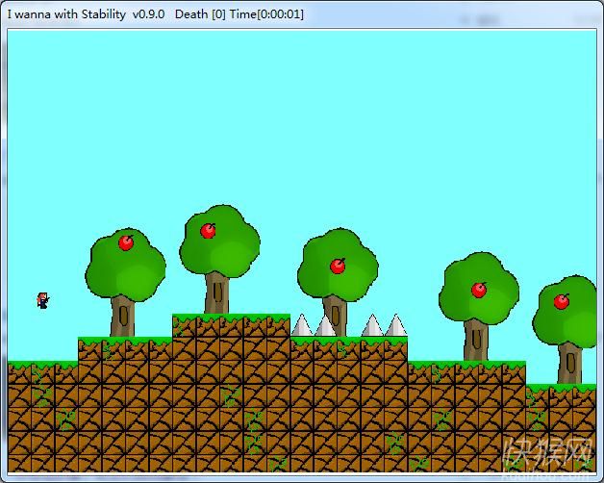Click the cherry on the leftmost tree
Image resolution: width=604 pixels, height=483 pixels.
[126, 242]
